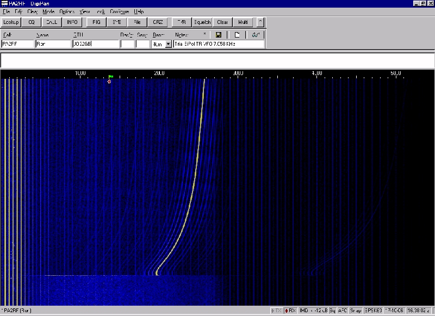Screen dimensions: 435x316
Task: Open the Options menu
Action: 66,11
